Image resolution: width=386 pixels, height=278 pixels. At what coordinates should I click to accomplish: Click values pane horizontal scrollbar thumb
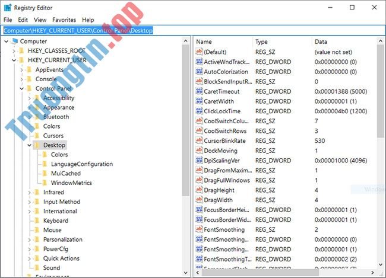pos(260,272)
